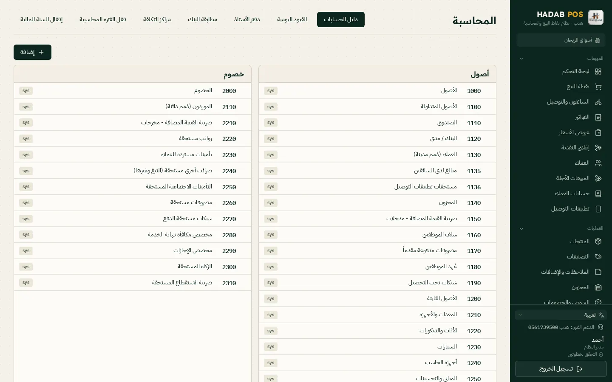Open the dashboard icon لوحة التحكم

(598, 71)
